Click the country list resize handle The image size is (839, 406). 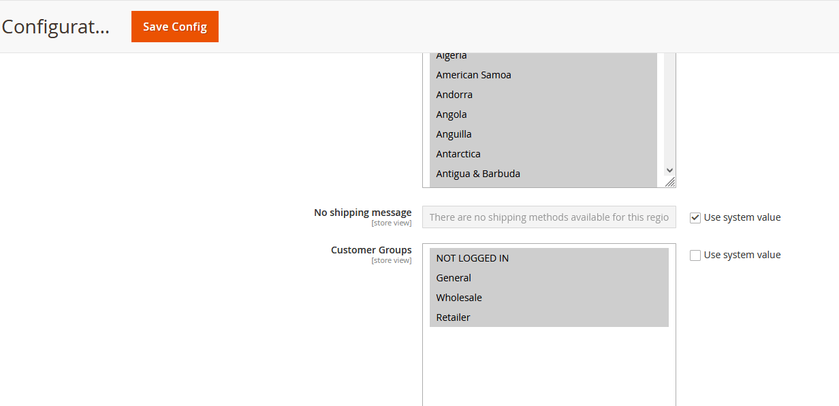(x=670, y=182)
